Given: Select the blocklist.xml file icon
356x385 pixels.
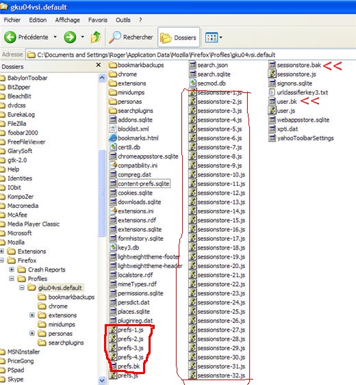Looking at the screenshot, I should tap(113, 129).
